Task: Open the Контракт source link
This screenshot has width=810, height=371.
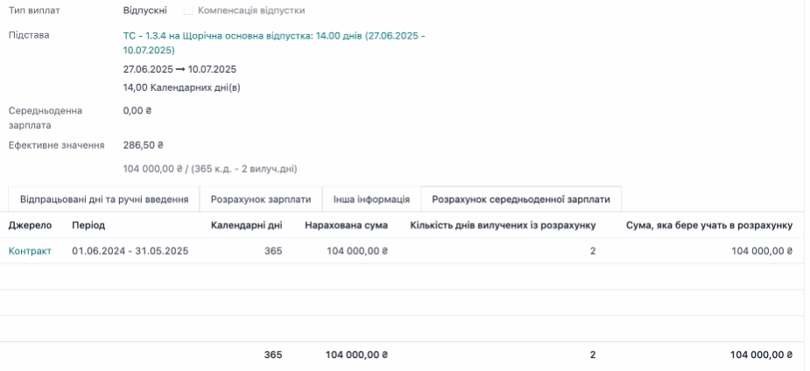Action: (x=30, y=251)
